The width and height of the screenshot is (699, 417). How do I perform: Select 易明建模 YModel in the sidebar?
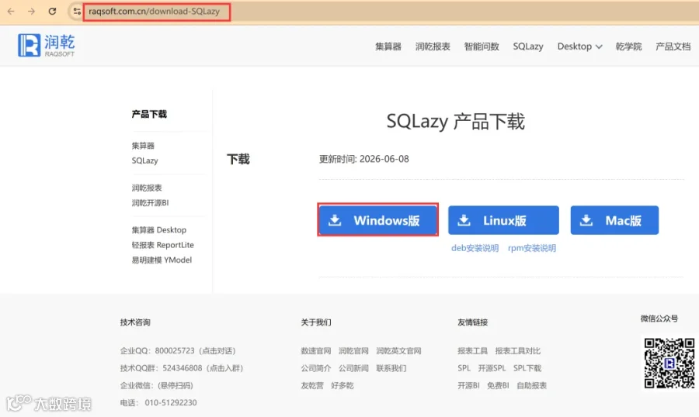pos(162,260)
